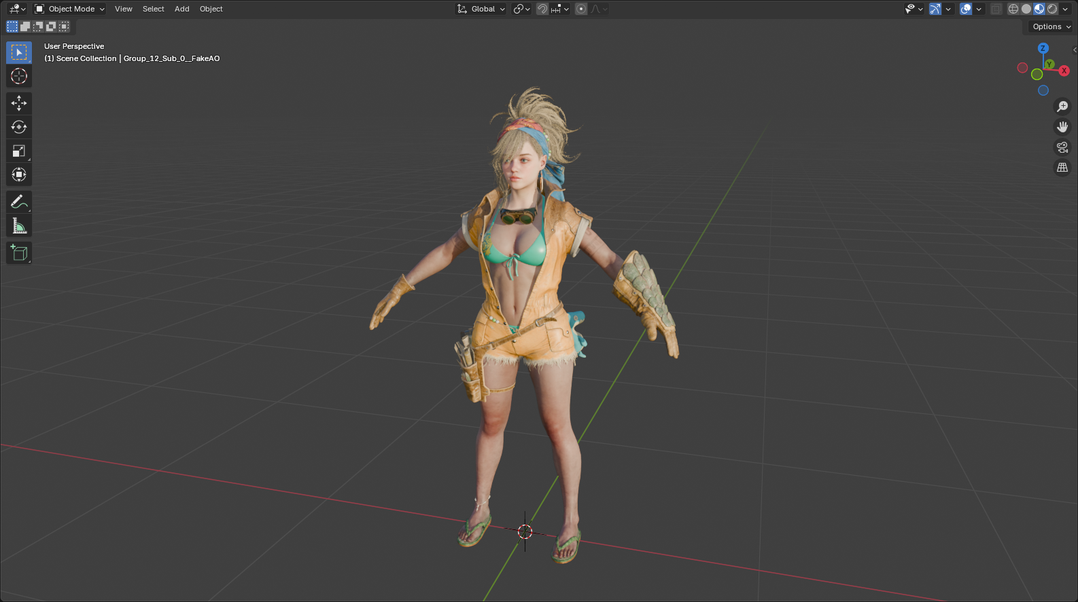Toggle show overlays button
Viewport: 1078px width, 602px height.
click(966, 9)
